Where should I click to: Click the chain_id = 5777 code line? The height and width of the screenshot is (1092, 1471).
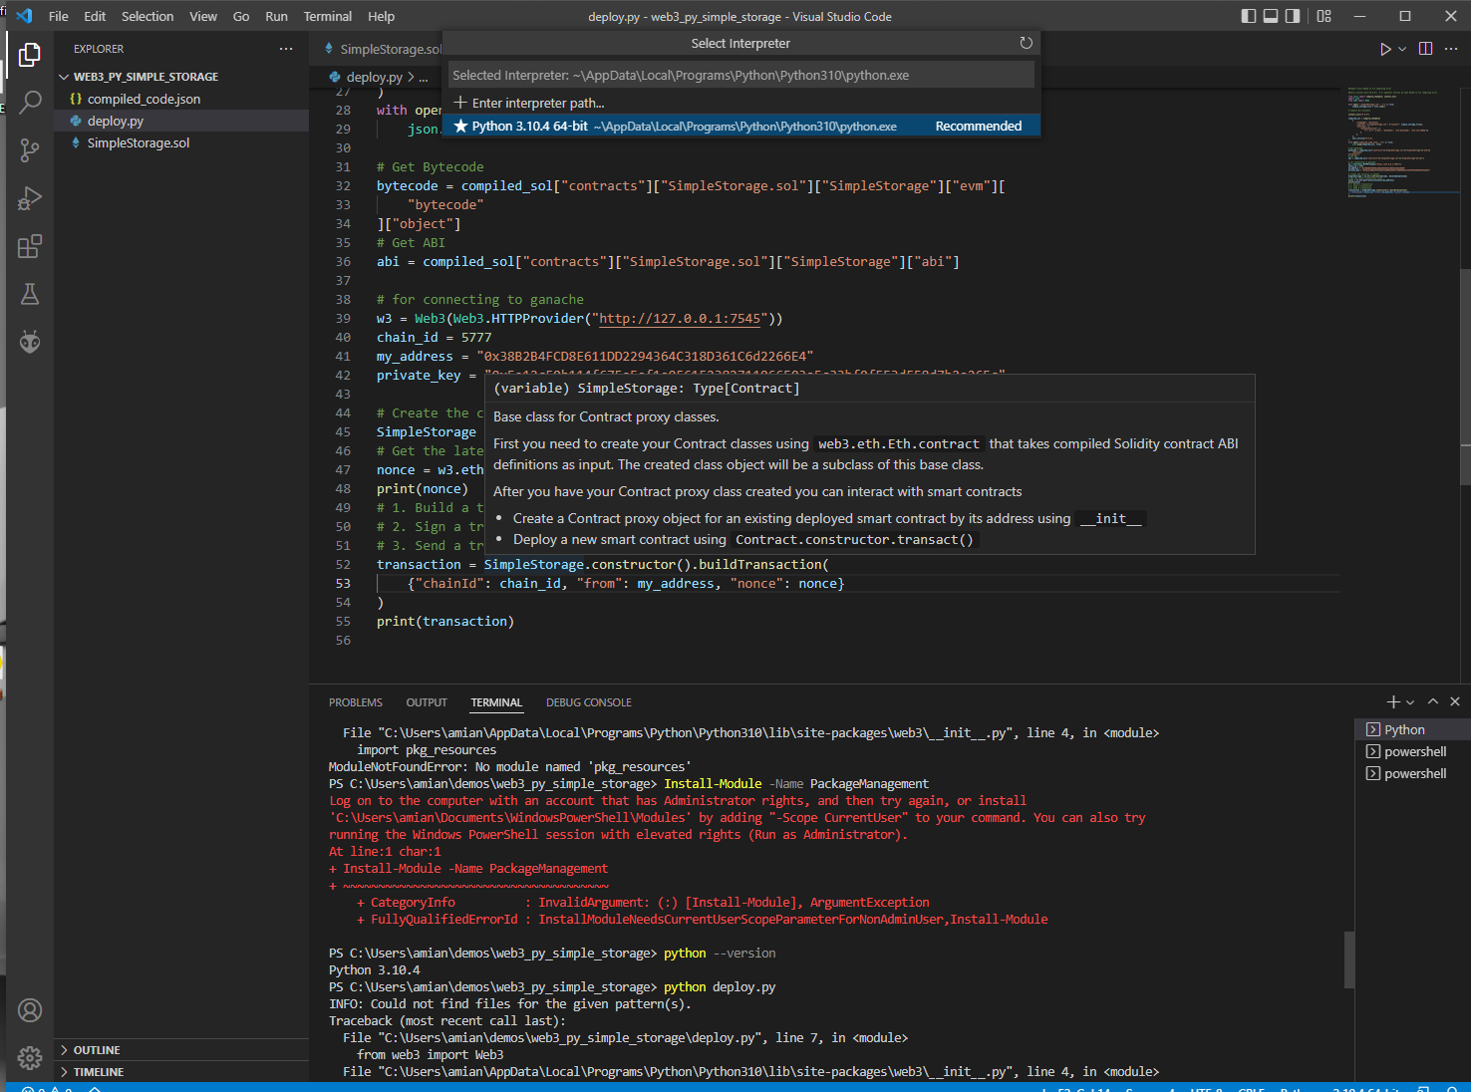[435, 338]
